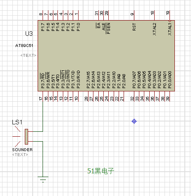Click the <TEXT> placeholder beside U3

tap(28, 55)
